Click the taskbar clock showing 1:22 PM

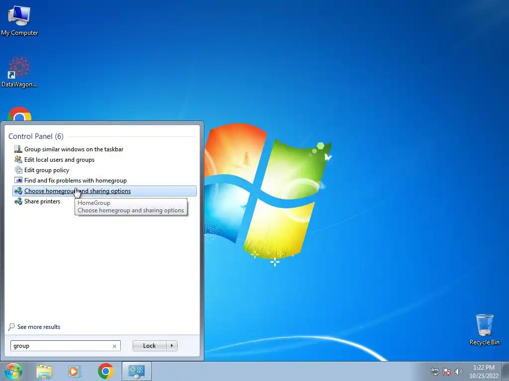point(484,371)
